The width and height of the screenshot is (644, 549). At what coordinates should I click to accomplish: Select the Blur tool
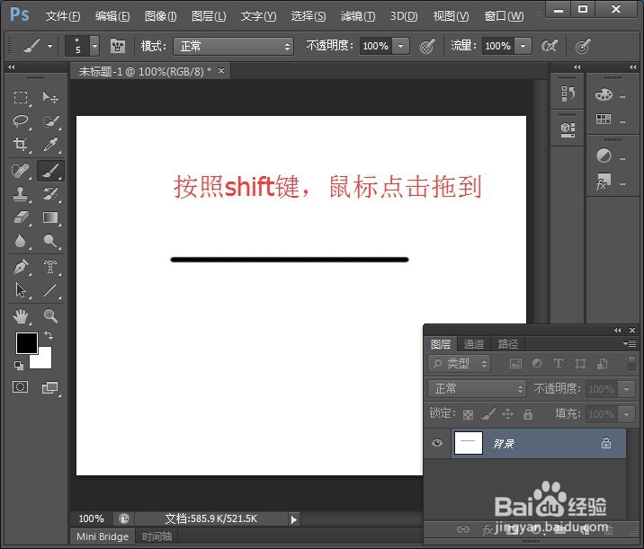point(21,241)
